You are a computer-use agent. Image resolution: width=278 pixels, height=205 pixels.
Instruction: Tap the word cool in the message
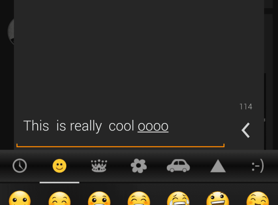[121, 126]
